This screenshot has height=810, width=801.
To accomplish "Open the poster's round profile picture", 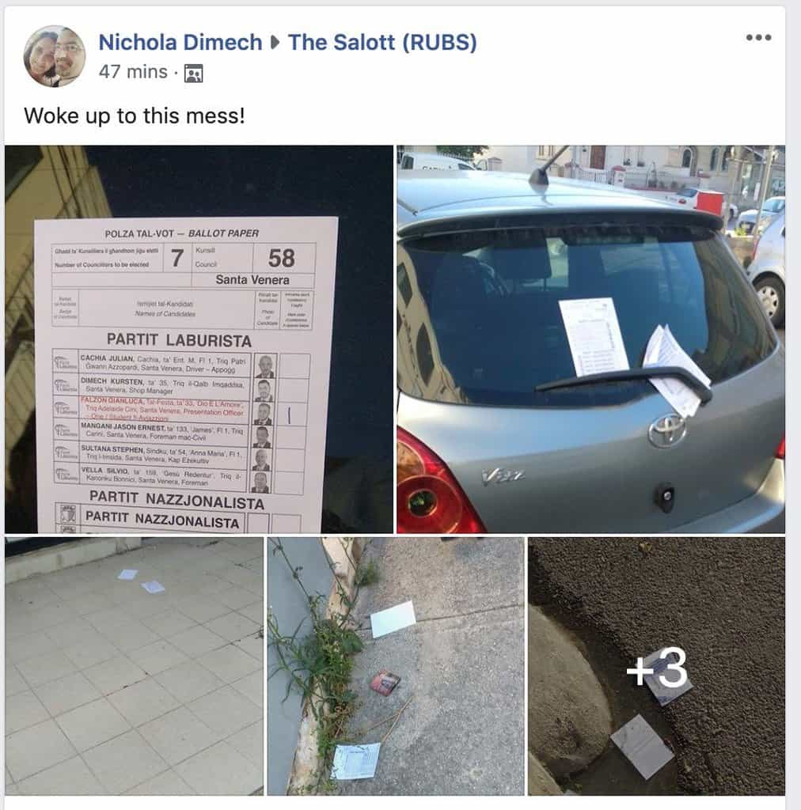I will 55,56.
